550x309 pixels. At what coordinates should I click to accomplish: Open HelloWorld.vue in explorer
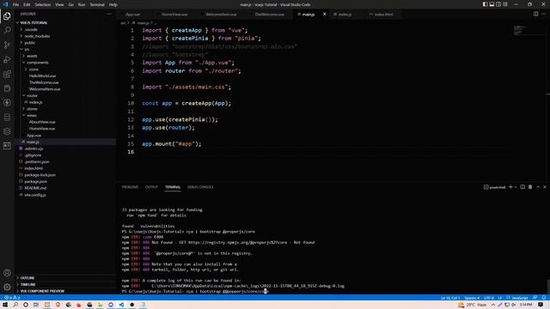click(42, 76)
